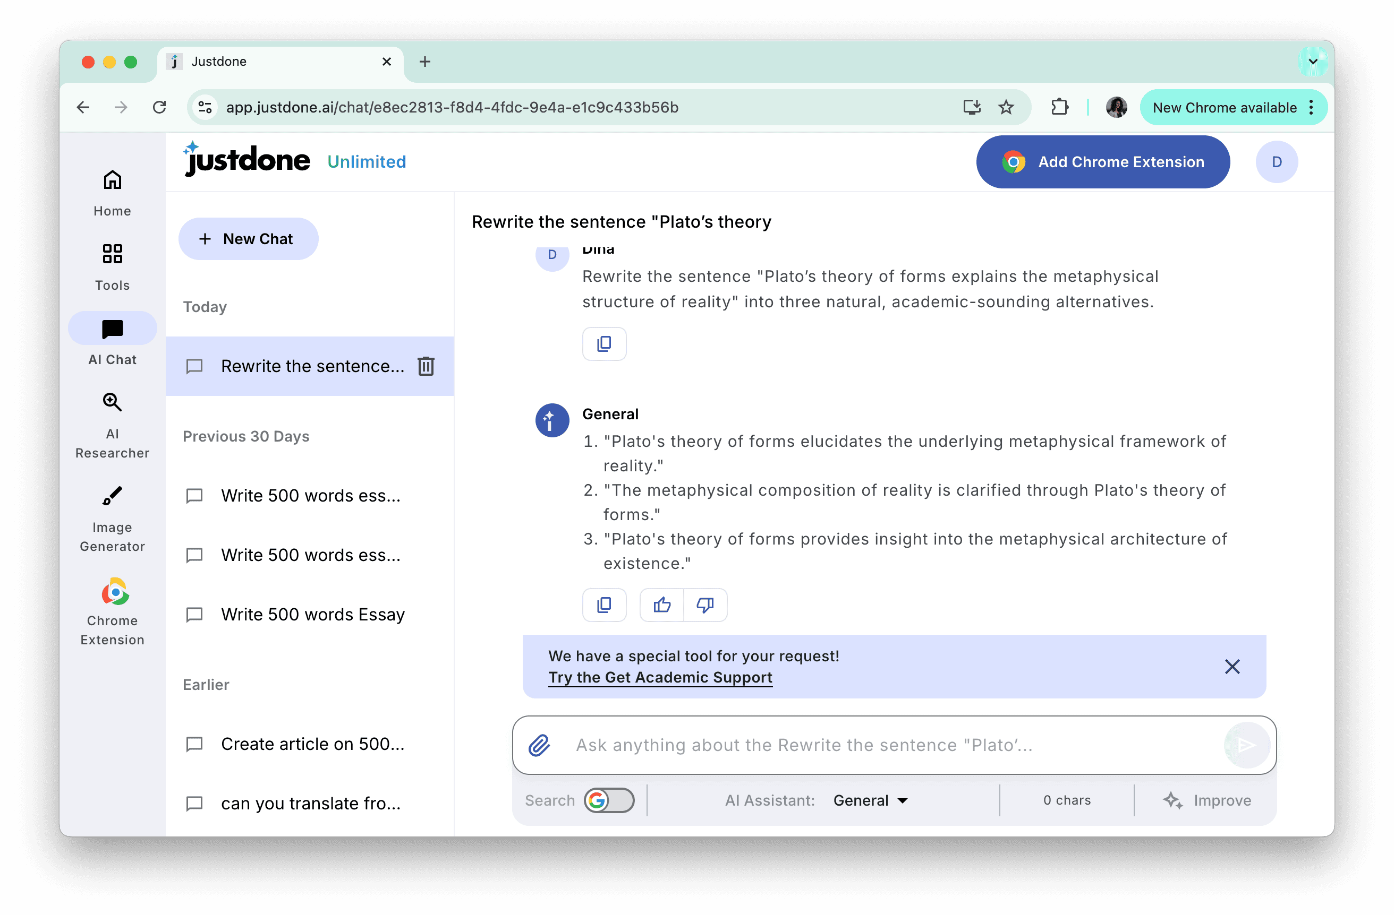Send the message with arrow button

pyautogui.click(x=1246, y=745)
